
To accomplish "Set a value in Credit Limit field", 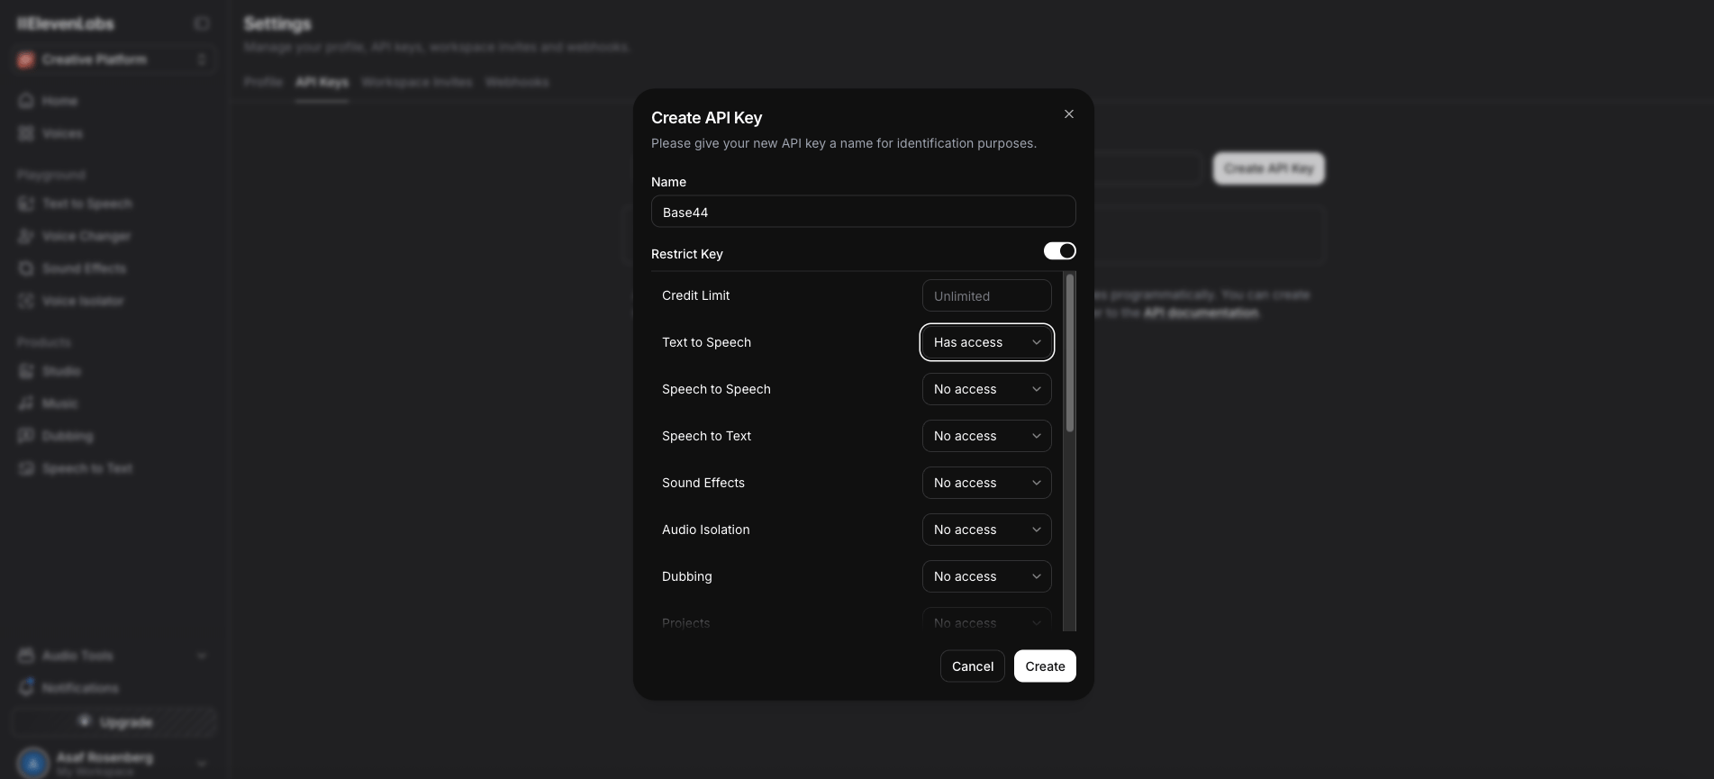I will [986, 295].
